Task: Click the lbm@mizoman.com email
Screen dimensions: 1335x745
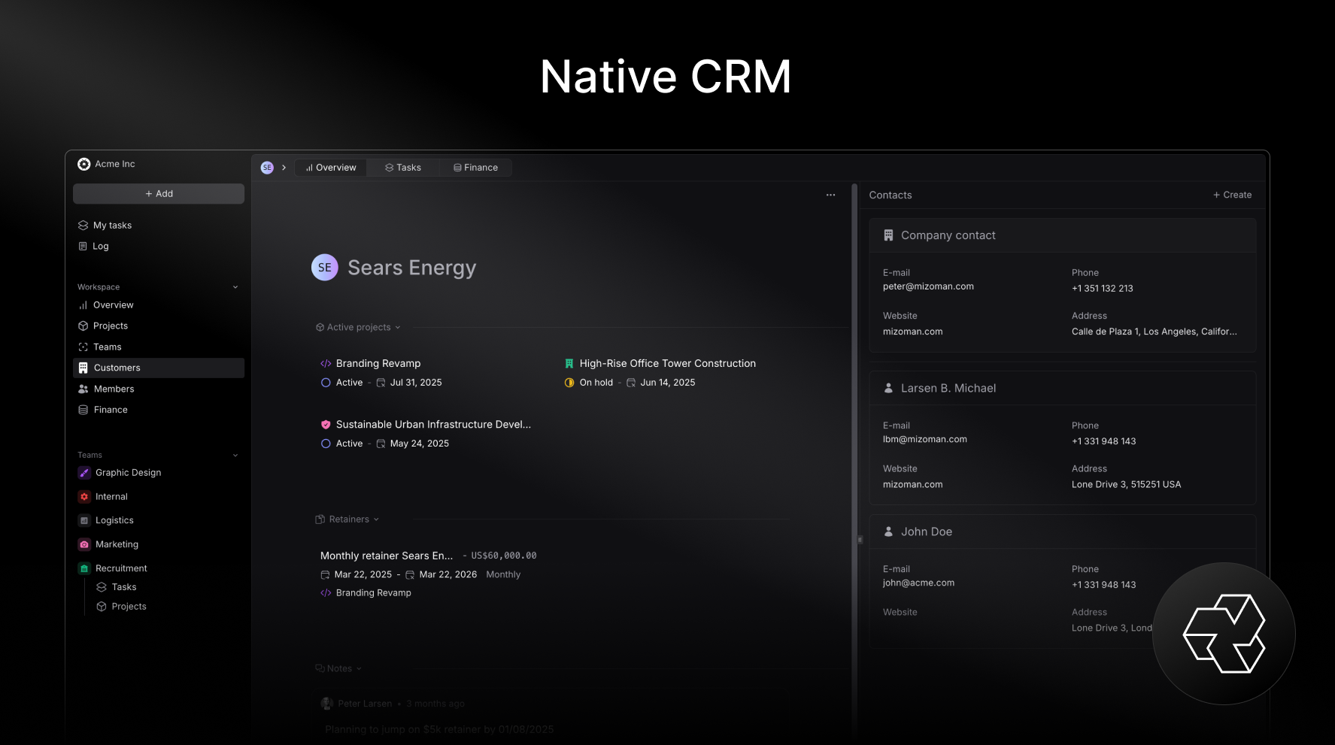Action: point(925,440)
